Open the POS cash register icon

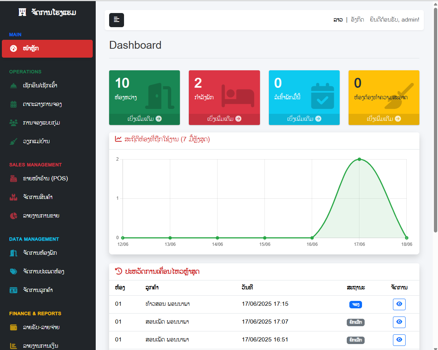tap(13, 179)
